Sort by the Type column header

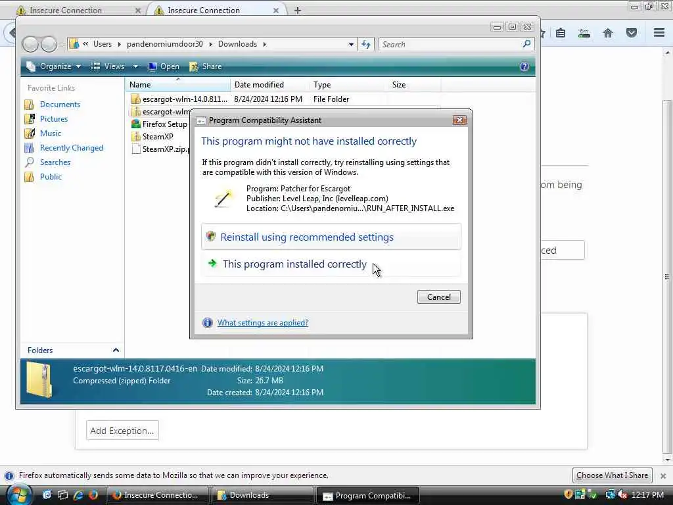(348, 85)
